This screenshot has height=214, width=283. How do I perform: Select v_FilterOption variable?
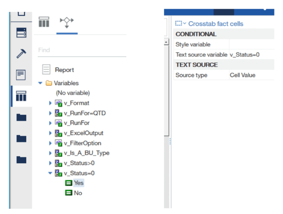click(x=83, y=143)
